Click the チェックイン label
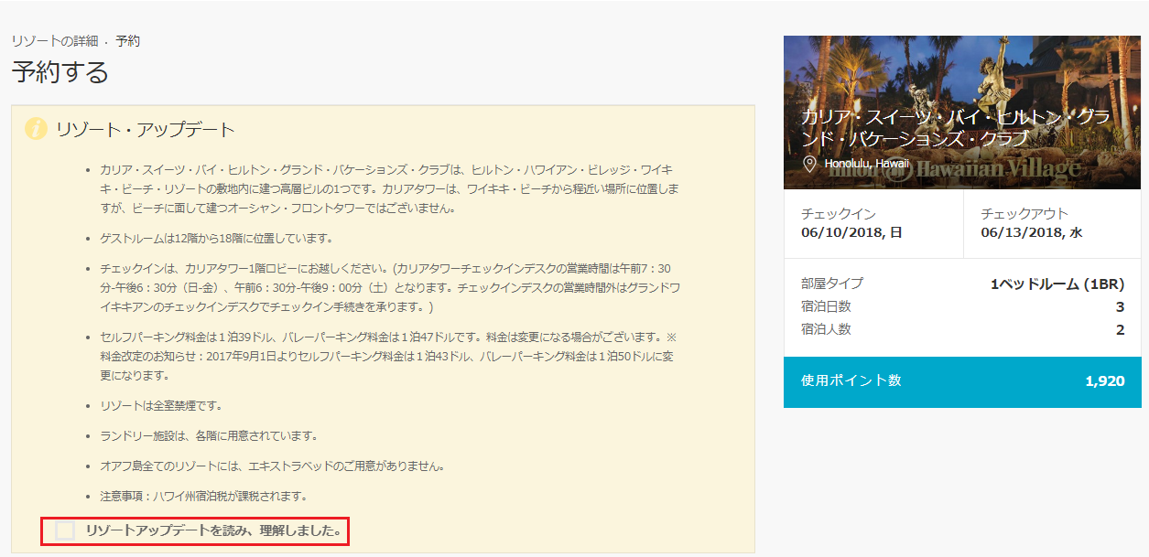 [839, 213]
